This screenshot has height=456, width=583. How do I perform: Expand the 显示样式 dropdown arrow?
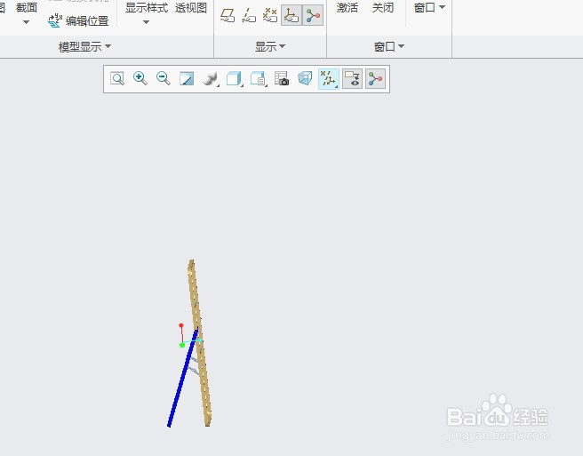[x=146, y=22]
